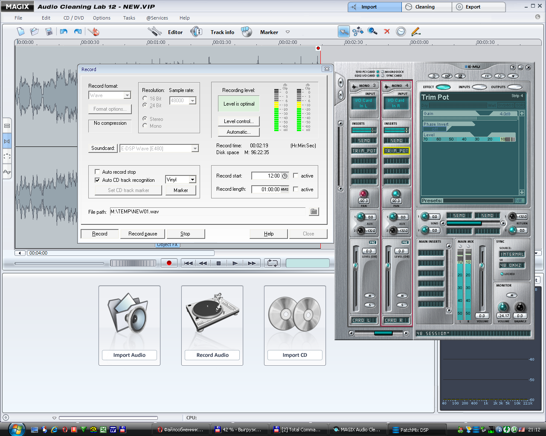Click the clock timer tool icon
546x436 pixels.
(401, 32)
